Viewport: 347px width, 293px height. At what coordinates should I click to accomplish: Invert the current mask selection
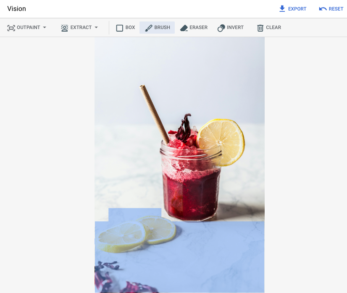point(230,27)
